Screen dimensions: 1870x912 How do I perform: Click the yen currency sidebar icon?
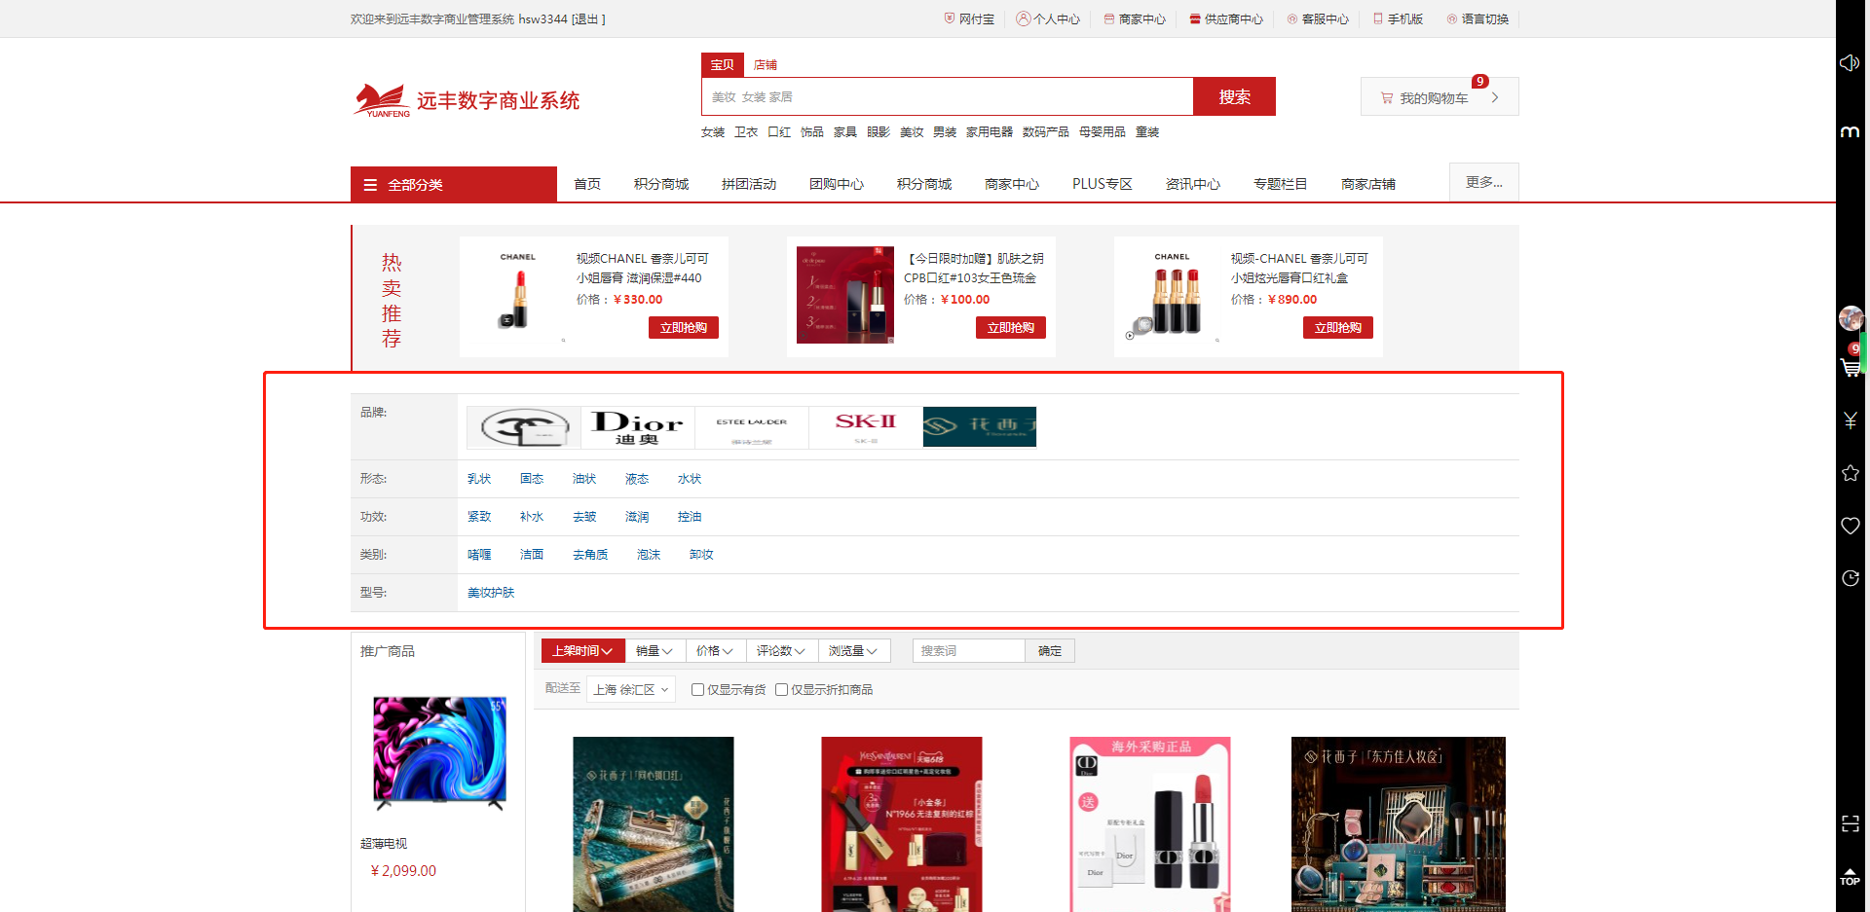point(1851,420)
